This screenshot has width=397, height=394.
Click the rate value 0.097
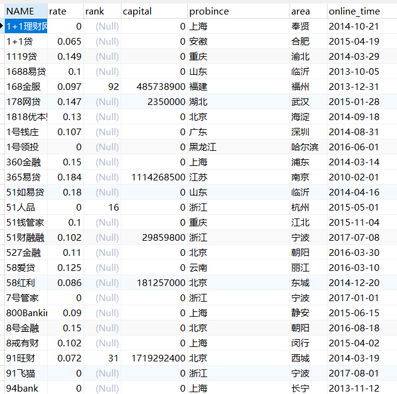(69, 87)
